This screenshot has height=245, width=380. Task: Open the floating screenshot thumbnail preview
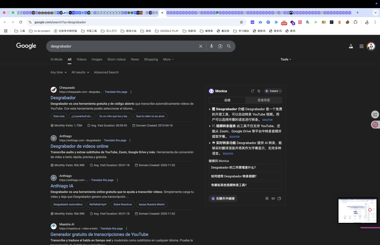pyautogui.click(x=357, y=210)
